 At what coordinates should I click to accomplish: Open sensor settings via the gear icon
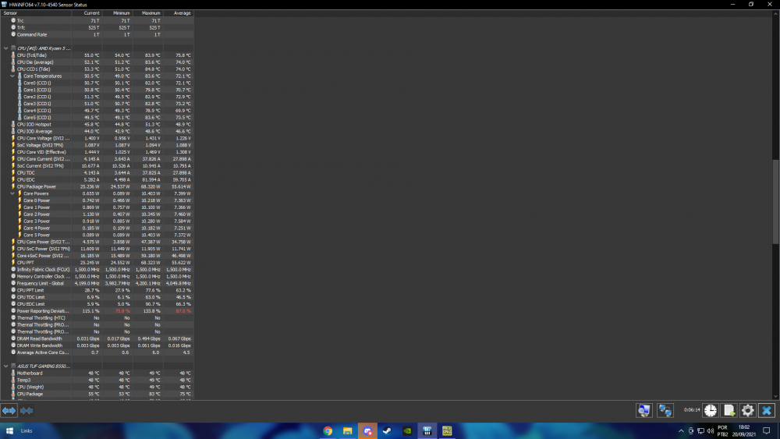pyautogui.click(x=747, y=410)
